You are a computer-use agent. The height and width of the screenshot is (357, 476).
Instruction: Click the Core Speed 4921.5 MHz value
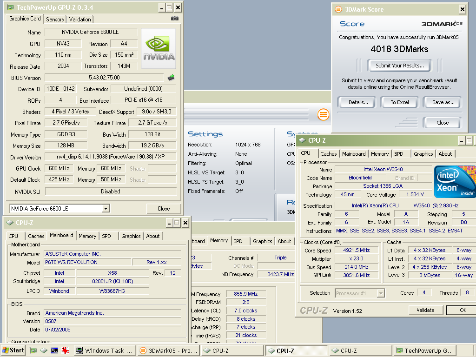[x=357, y=251]
